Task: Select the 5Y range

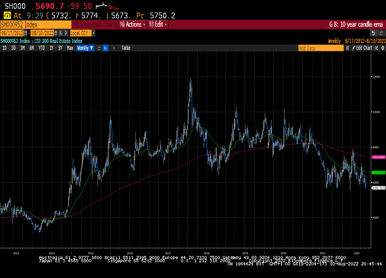Action: point(60,48)
